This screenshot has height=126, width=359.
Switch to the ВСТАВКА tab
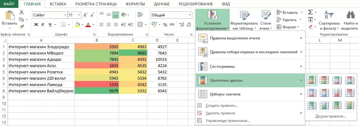[x=58, y=4]
